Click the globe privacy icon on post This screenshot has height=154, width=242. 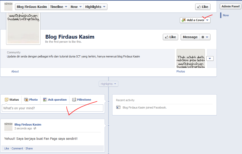35,128
